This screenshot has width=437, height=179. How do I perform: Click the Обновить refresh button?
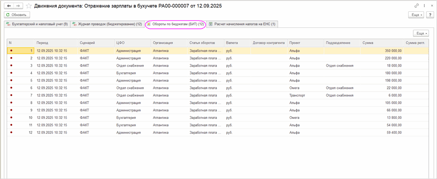point(16,15)
